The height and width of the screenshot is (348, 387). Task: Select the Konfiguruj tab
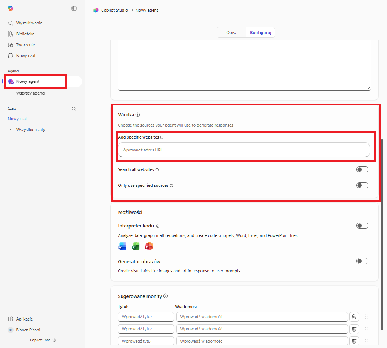pos(261,32)
